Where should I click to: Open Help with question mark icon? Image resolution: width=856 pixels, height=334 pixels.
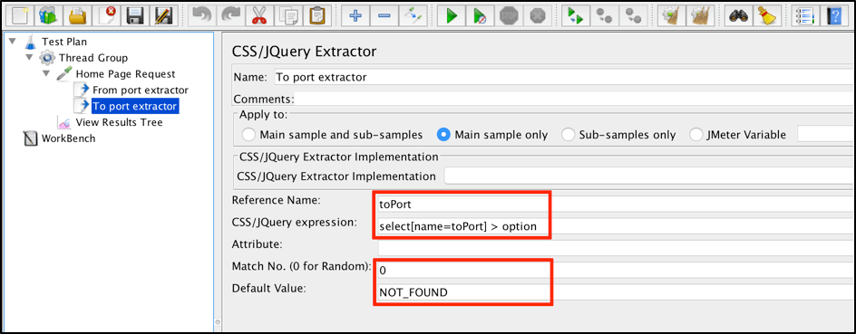(833, 15)
